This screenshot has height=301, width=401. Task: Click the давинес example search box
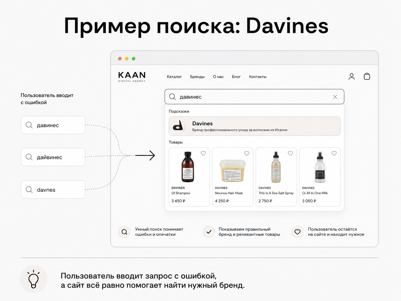[x=53, y=125]
